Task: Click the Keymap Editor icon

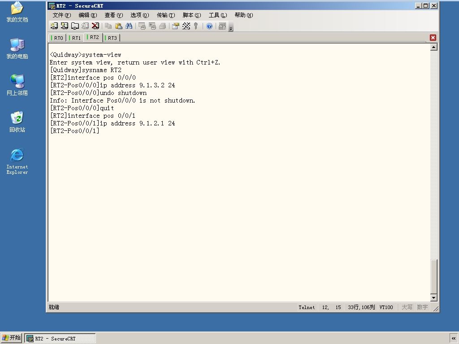Action: pyautogui.click(x=186, y=26)
